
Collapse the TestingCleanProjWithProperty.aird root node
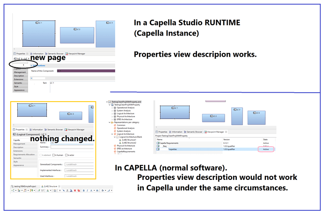tap(107, 102)
